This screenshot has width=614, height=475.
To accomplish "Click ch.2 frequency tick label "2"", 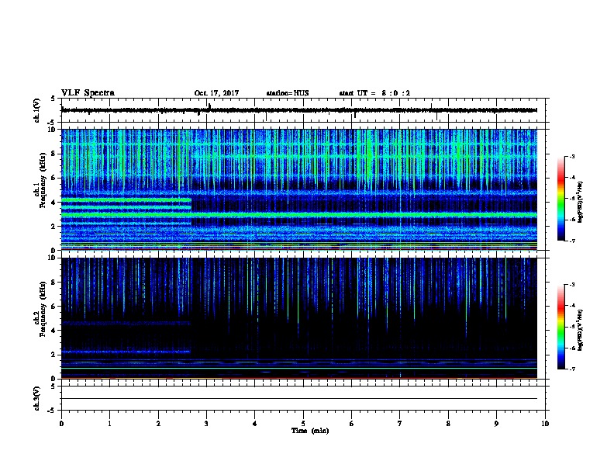I will click(x=54, y=355).
